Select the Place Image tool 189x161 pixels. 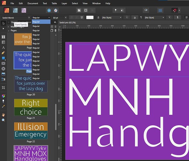tap(3, 74)
